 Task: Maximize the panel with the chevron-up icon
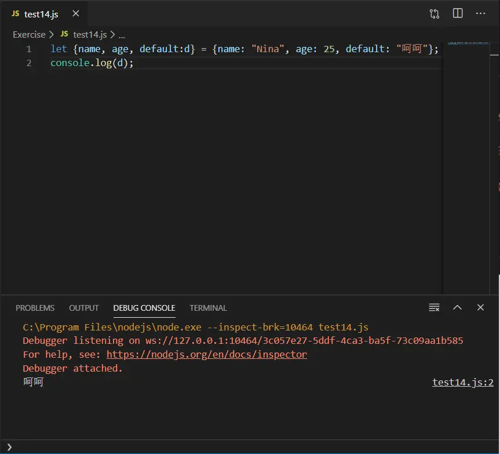click(x=457, y=307)
